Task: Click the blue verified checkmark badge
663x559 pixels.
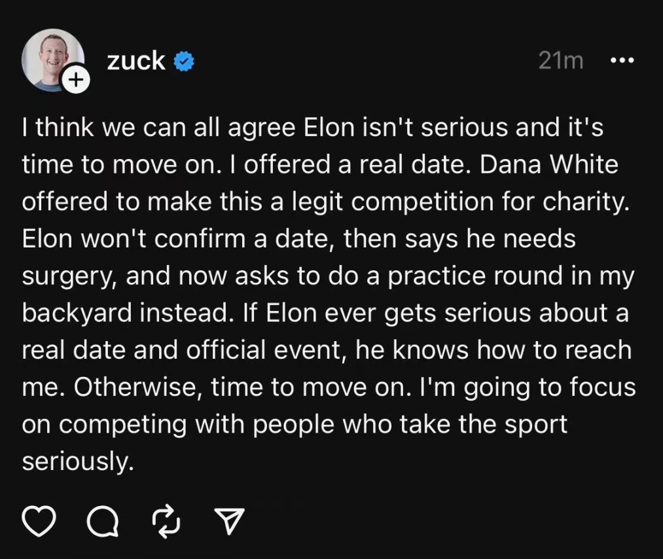Action: tap(184, 62)
